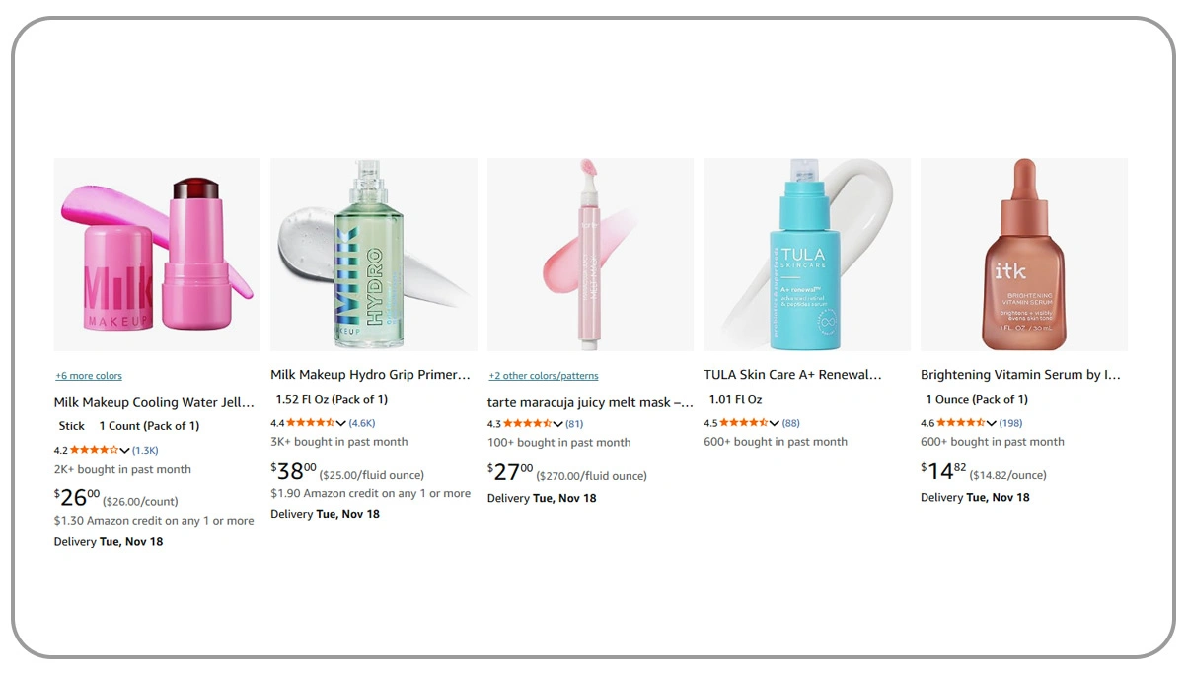Open the 1.3K reviews link
1186x675 pixels.
[x=145, y=451]
